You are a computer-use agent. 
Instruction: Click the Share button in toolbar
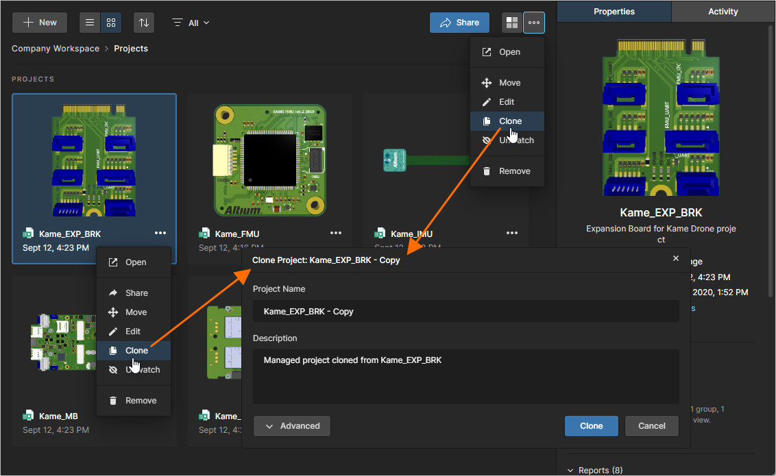coord(459,23)
